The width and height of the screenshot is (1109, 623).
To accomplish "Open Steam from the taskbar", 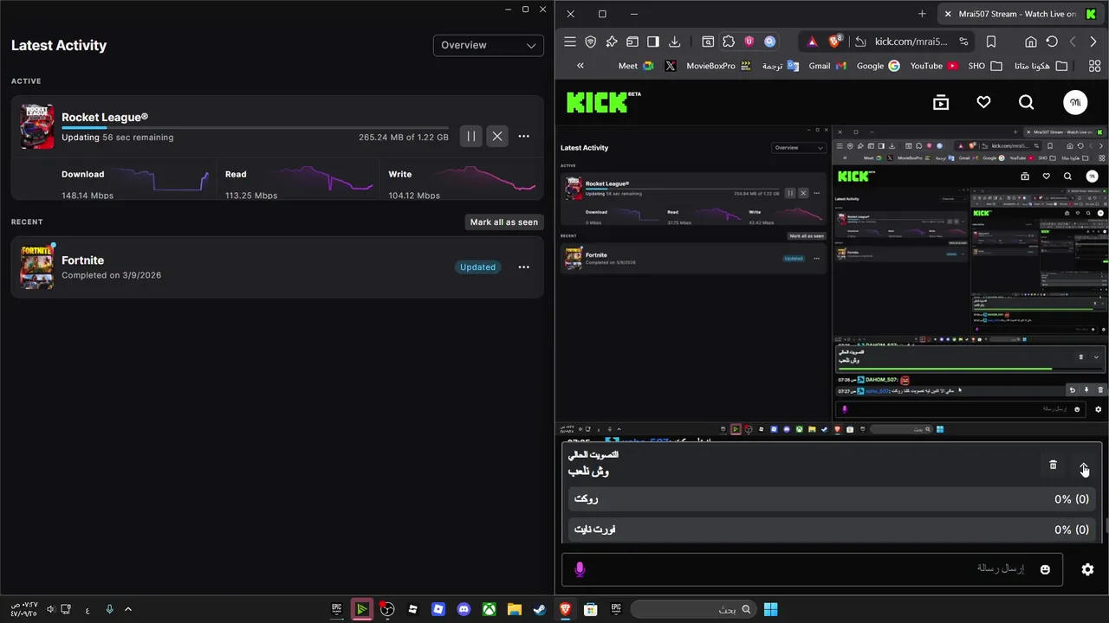I will pyautogui.click(x=539, y=609).
